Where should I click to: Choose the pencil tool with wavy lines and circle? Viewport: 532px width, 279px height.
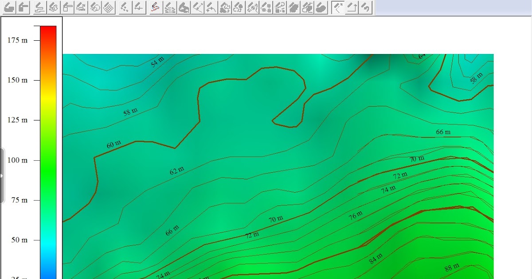pos(252,7)
